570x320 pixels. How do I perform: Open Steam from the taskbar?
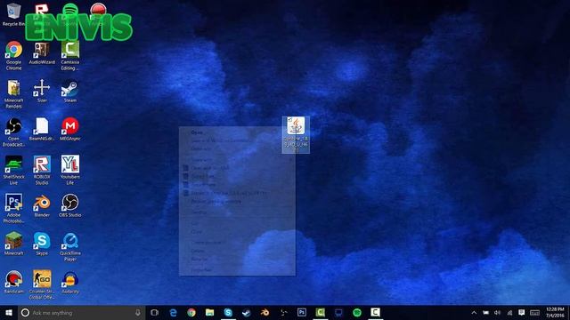pyautogui.click(x=247, y=312)
